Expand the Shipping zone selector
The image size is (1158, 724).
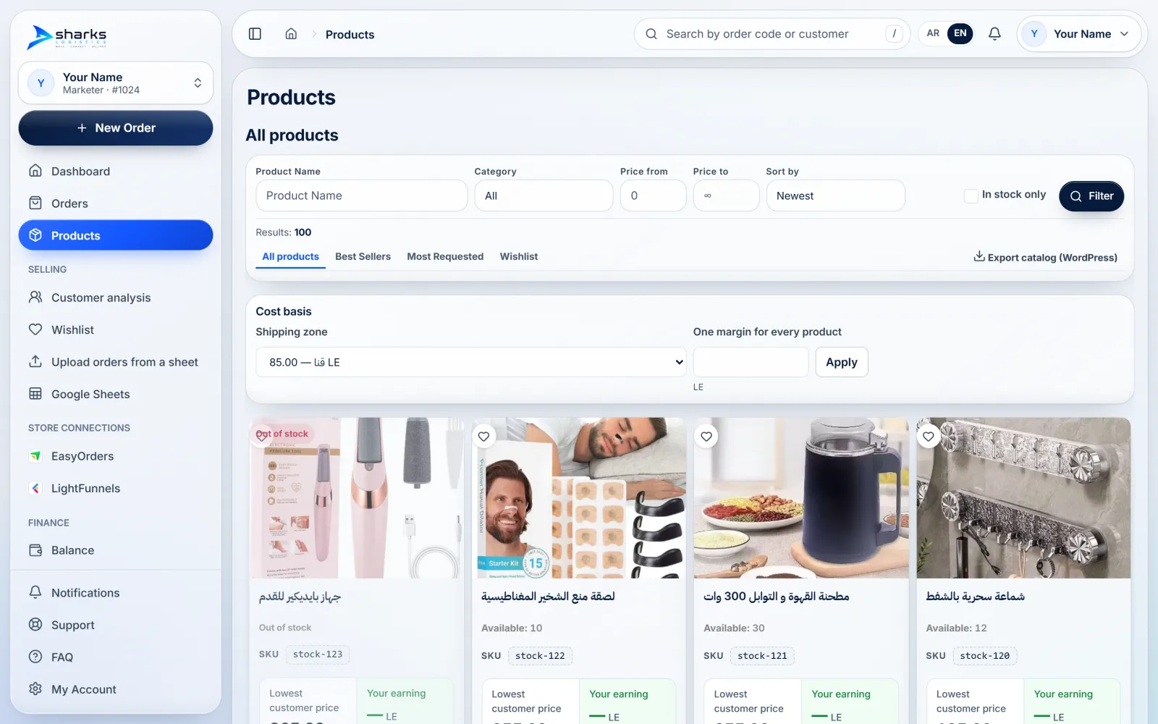coord(470,362)
